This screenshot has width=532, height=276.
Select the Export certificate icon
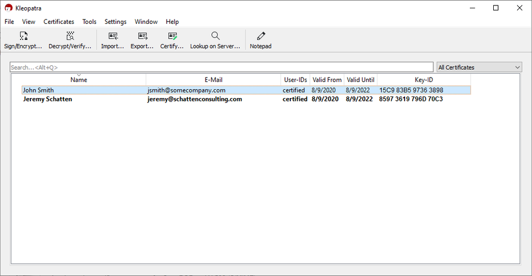pos(142,37)
